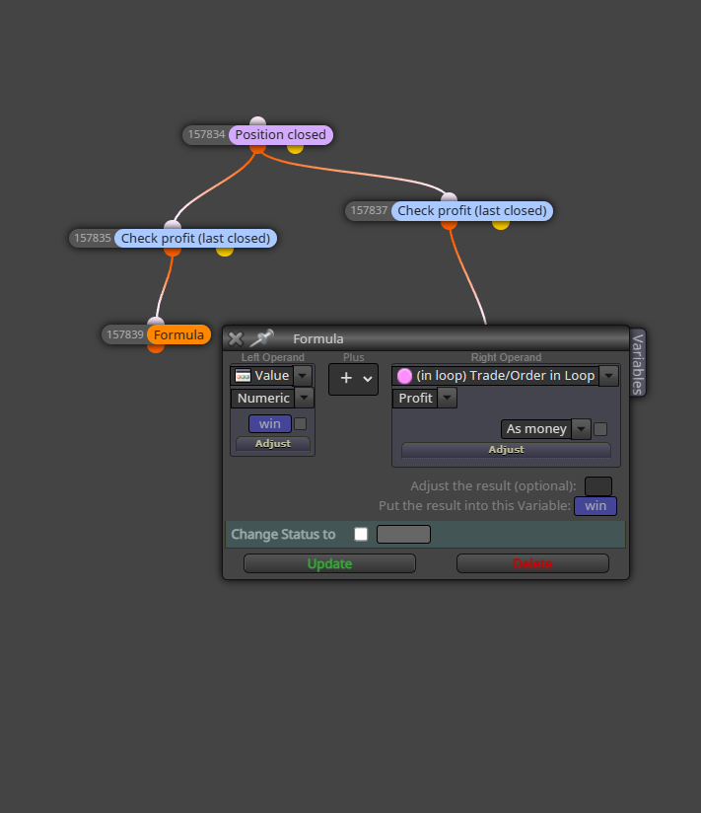Toggle the checkbox beside Left Operand win field

point(300,423)
